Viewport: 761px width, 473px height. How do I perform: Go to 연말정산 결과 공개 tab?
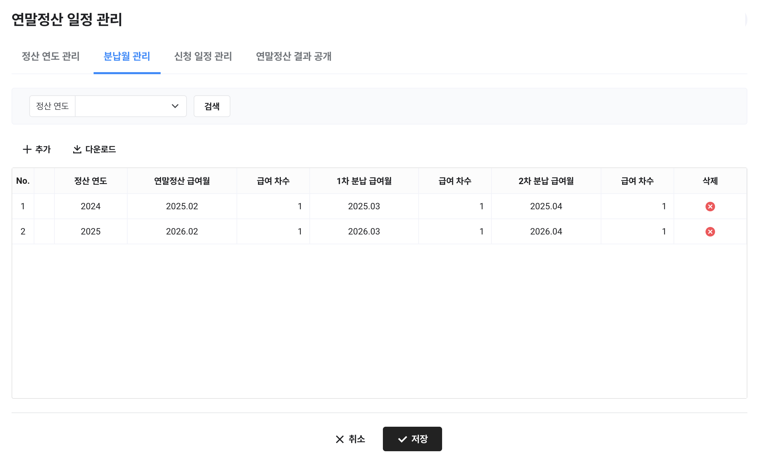pos(293,56)
